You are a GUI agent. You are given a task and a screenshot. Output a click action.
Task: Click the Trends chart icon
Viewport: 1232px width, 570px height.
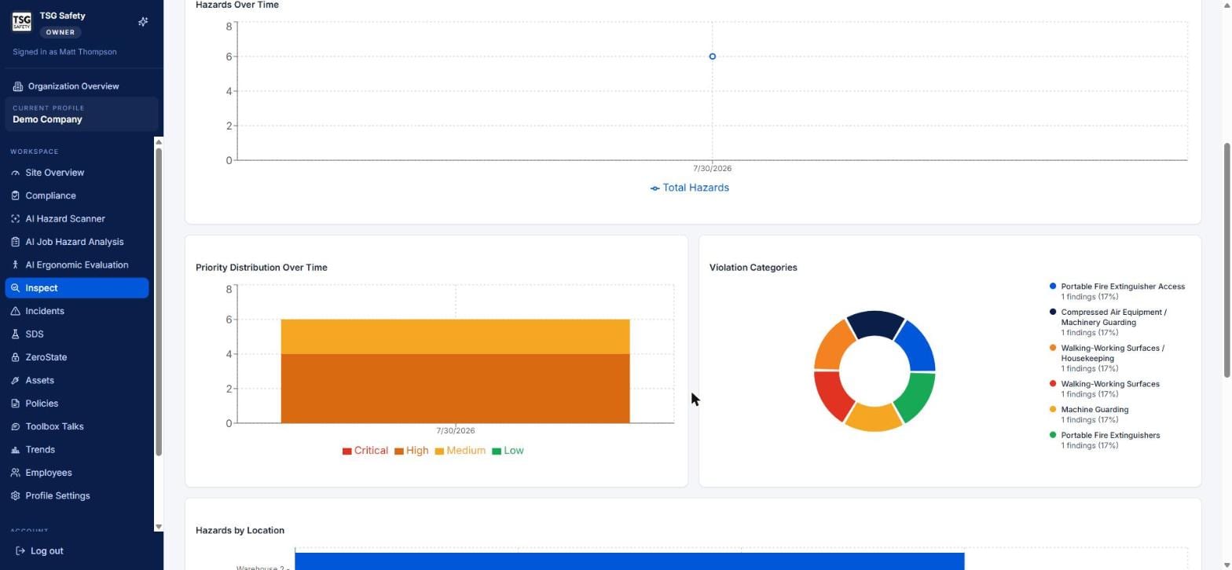(16, 450)
